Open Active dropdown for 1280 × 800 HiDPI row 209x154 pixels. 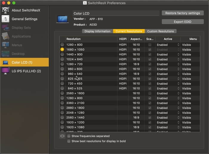click(x=168, y=45)
